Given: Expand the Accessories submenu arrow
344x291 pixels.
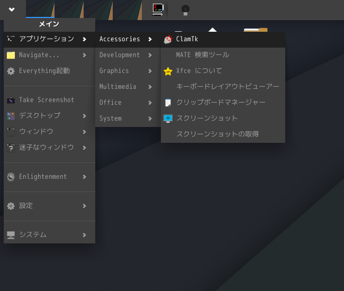Looking at the screenshot, I should (150, 39).
